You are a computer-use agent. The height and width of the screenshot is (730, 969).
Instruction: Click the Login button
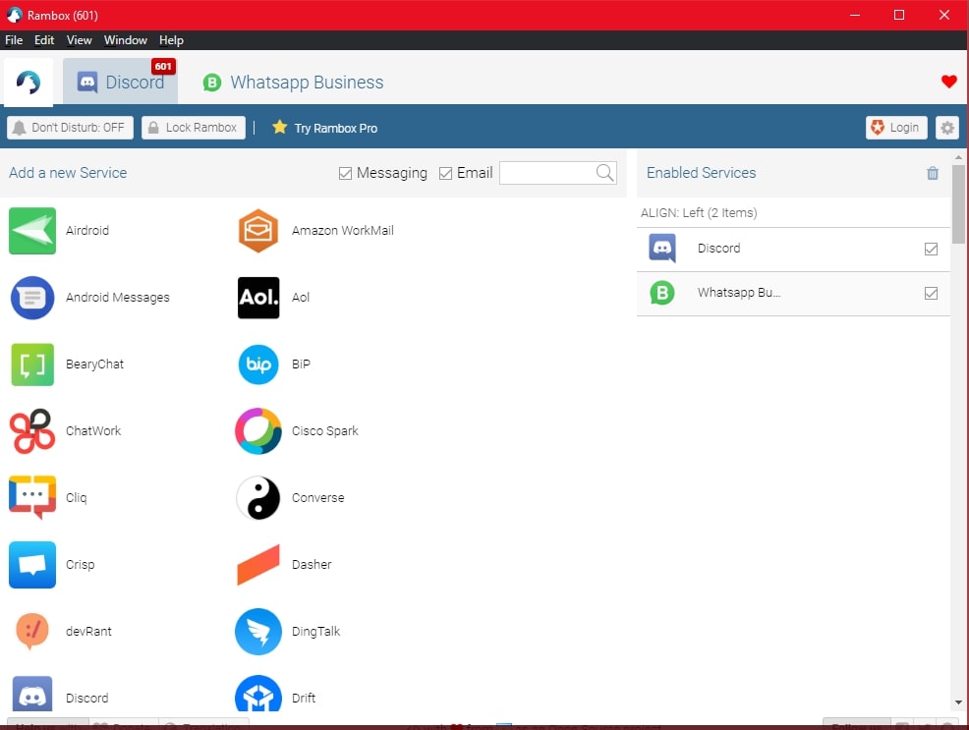[x=895, y=127]
